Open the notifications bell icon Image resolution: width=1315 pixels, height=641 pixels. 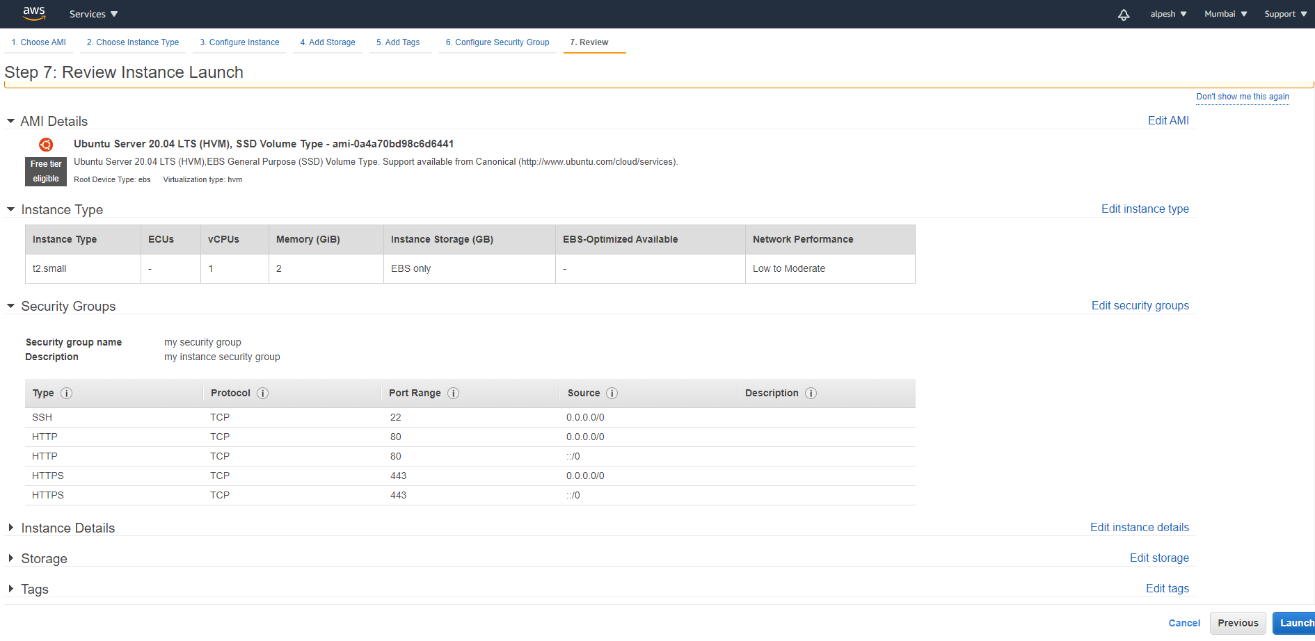coord(1124,15)
